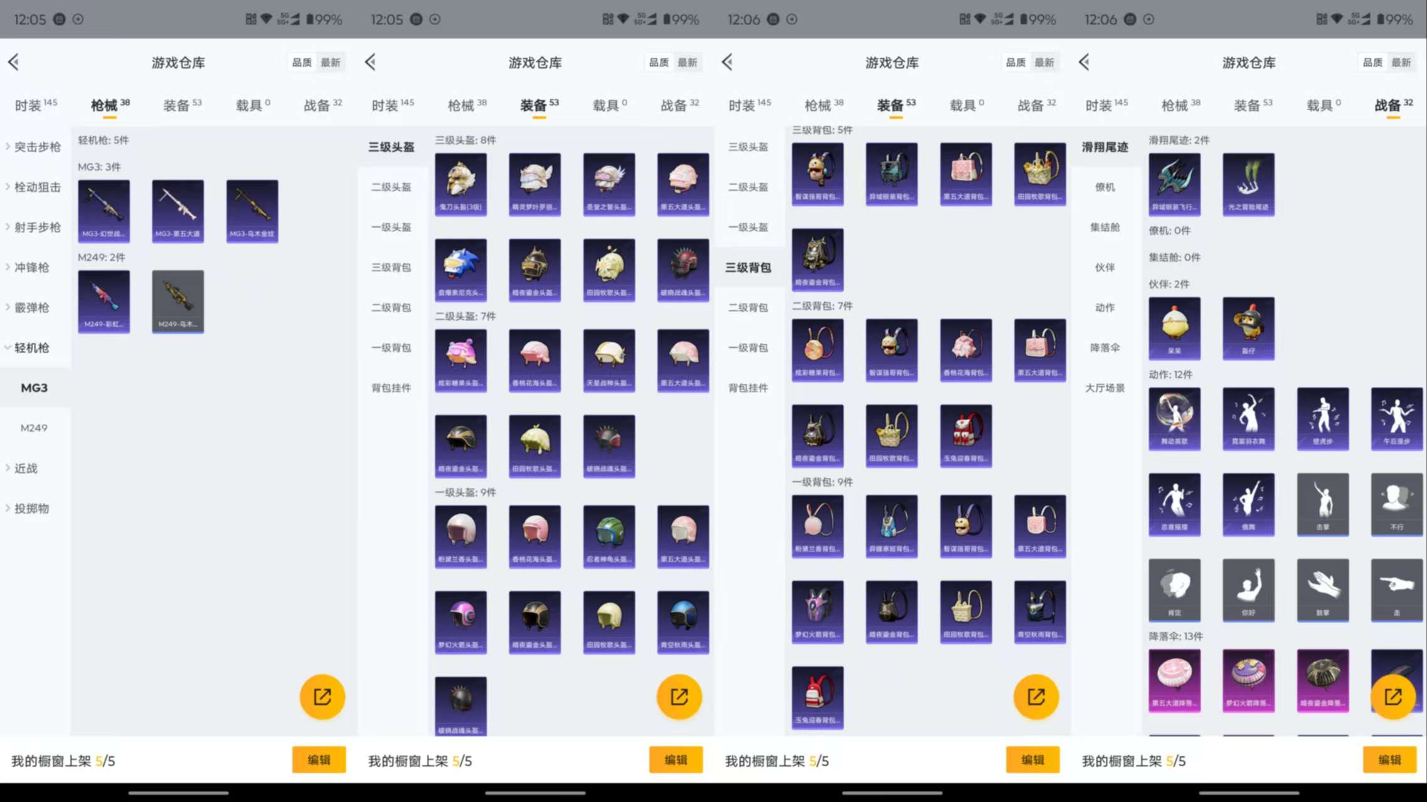Select the 呆呆 companion icon under 伙伴
This screenshot has height=802, width=1427.
[1174, 328]
